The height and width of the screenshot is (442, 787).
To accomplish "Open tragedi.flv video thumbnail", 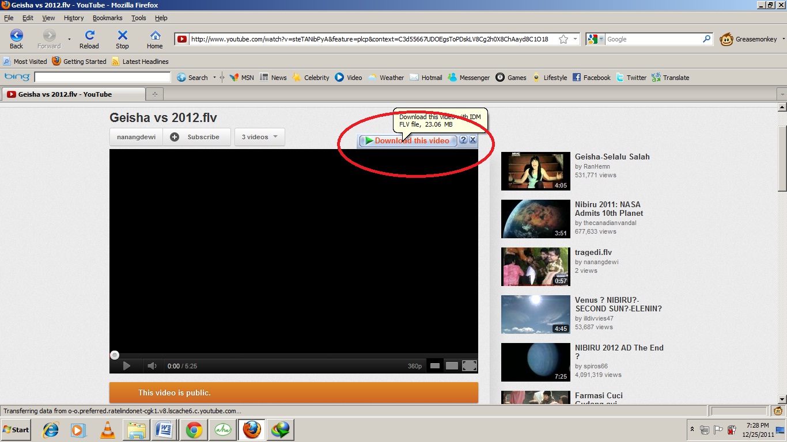I will pos(535,266).
